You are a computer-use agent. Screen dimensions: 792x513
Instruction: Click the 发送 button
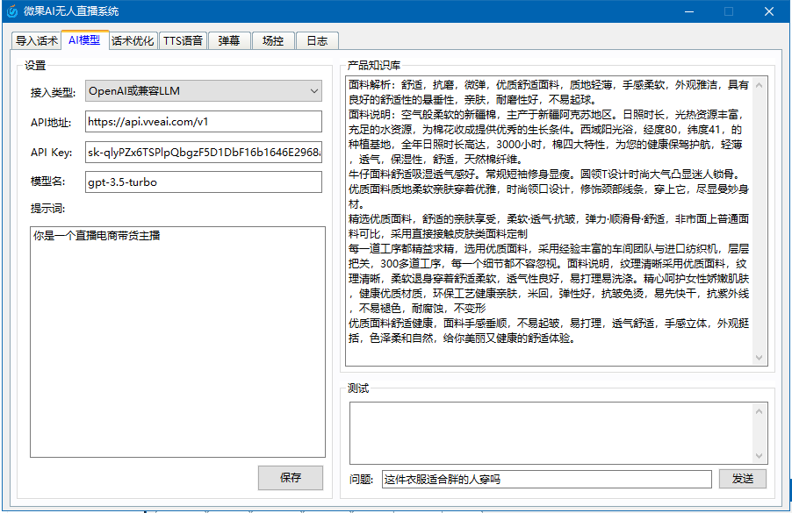click(743, 479)
